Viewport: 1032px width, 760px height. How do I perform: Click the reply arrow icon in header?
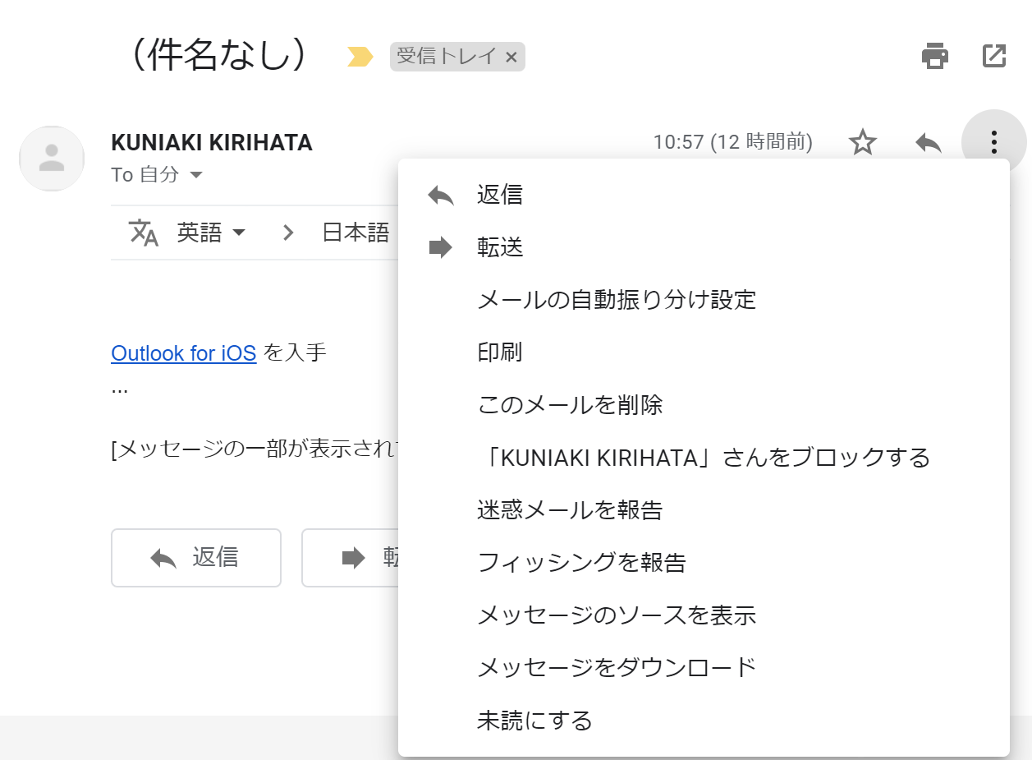point(929,143)
